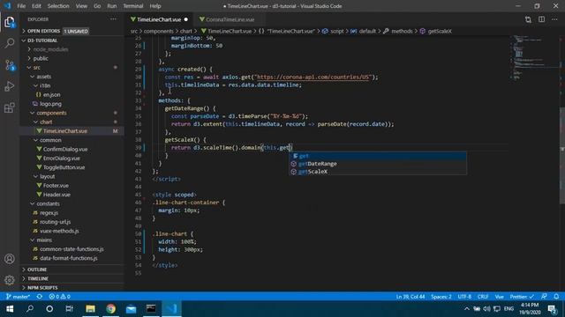Open the Run menu

point(112,6)
